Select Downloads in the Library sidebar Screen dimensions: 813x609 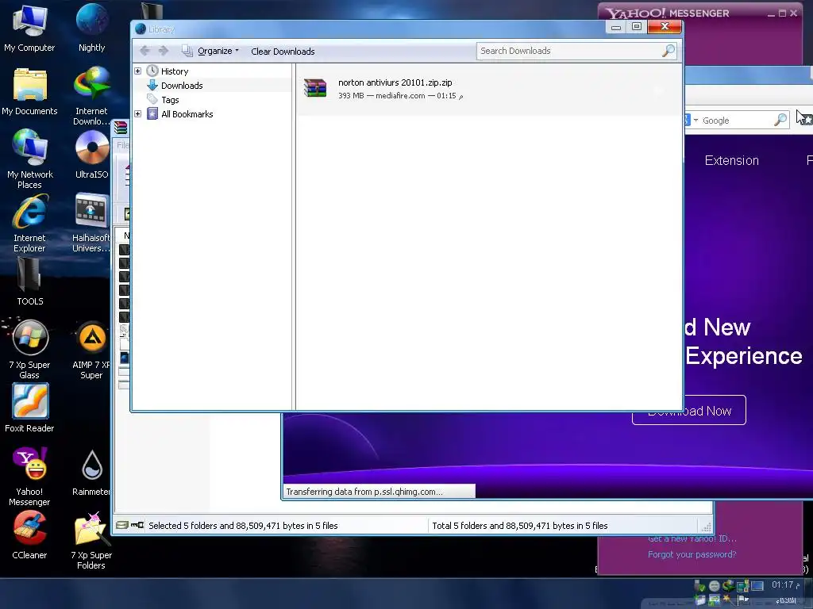[x=182, y=86]
